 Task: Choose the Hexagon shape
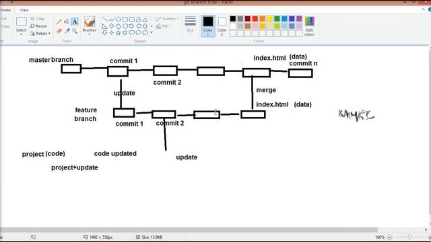(125, 26)
